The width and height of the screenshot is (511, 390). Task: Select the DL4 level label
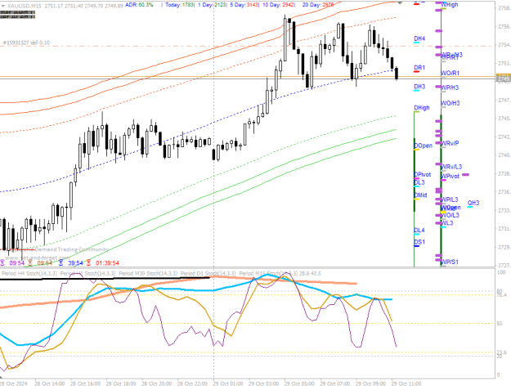(x=419, y=231)
